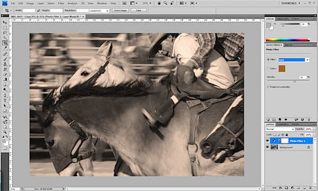Open the Image menu

30,3
